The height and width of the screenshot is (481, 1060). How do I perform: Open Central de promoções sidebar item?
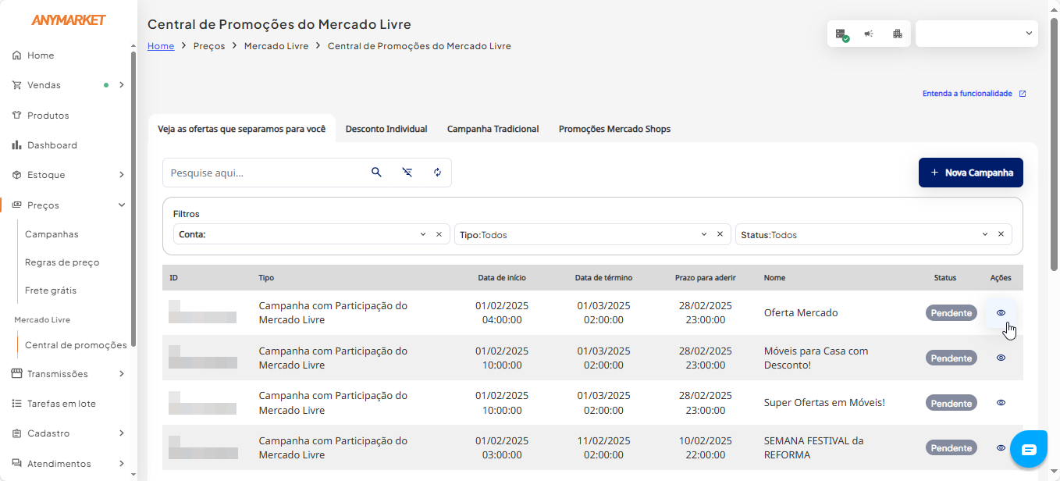tap(76, 345)
